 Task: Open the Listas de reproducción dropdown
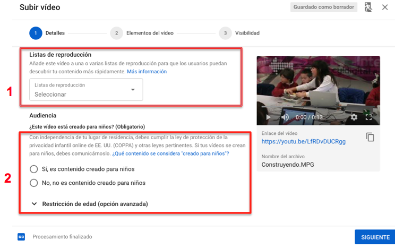86,89
